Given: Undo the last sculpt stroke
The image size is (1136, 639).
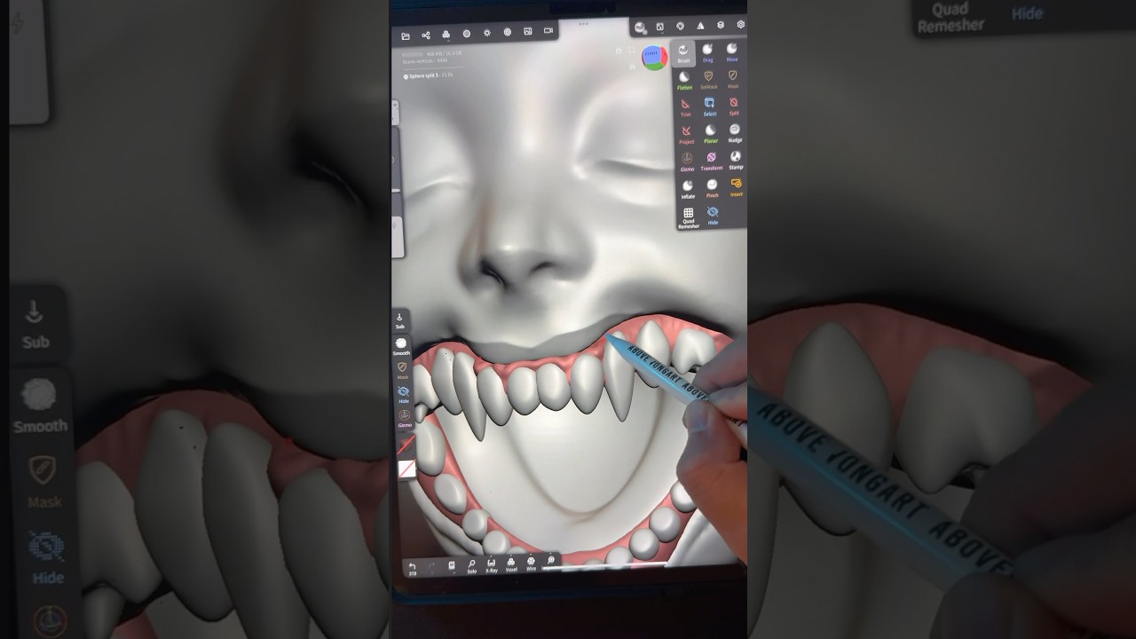Looking at the screenshot, I should (412, 568).
